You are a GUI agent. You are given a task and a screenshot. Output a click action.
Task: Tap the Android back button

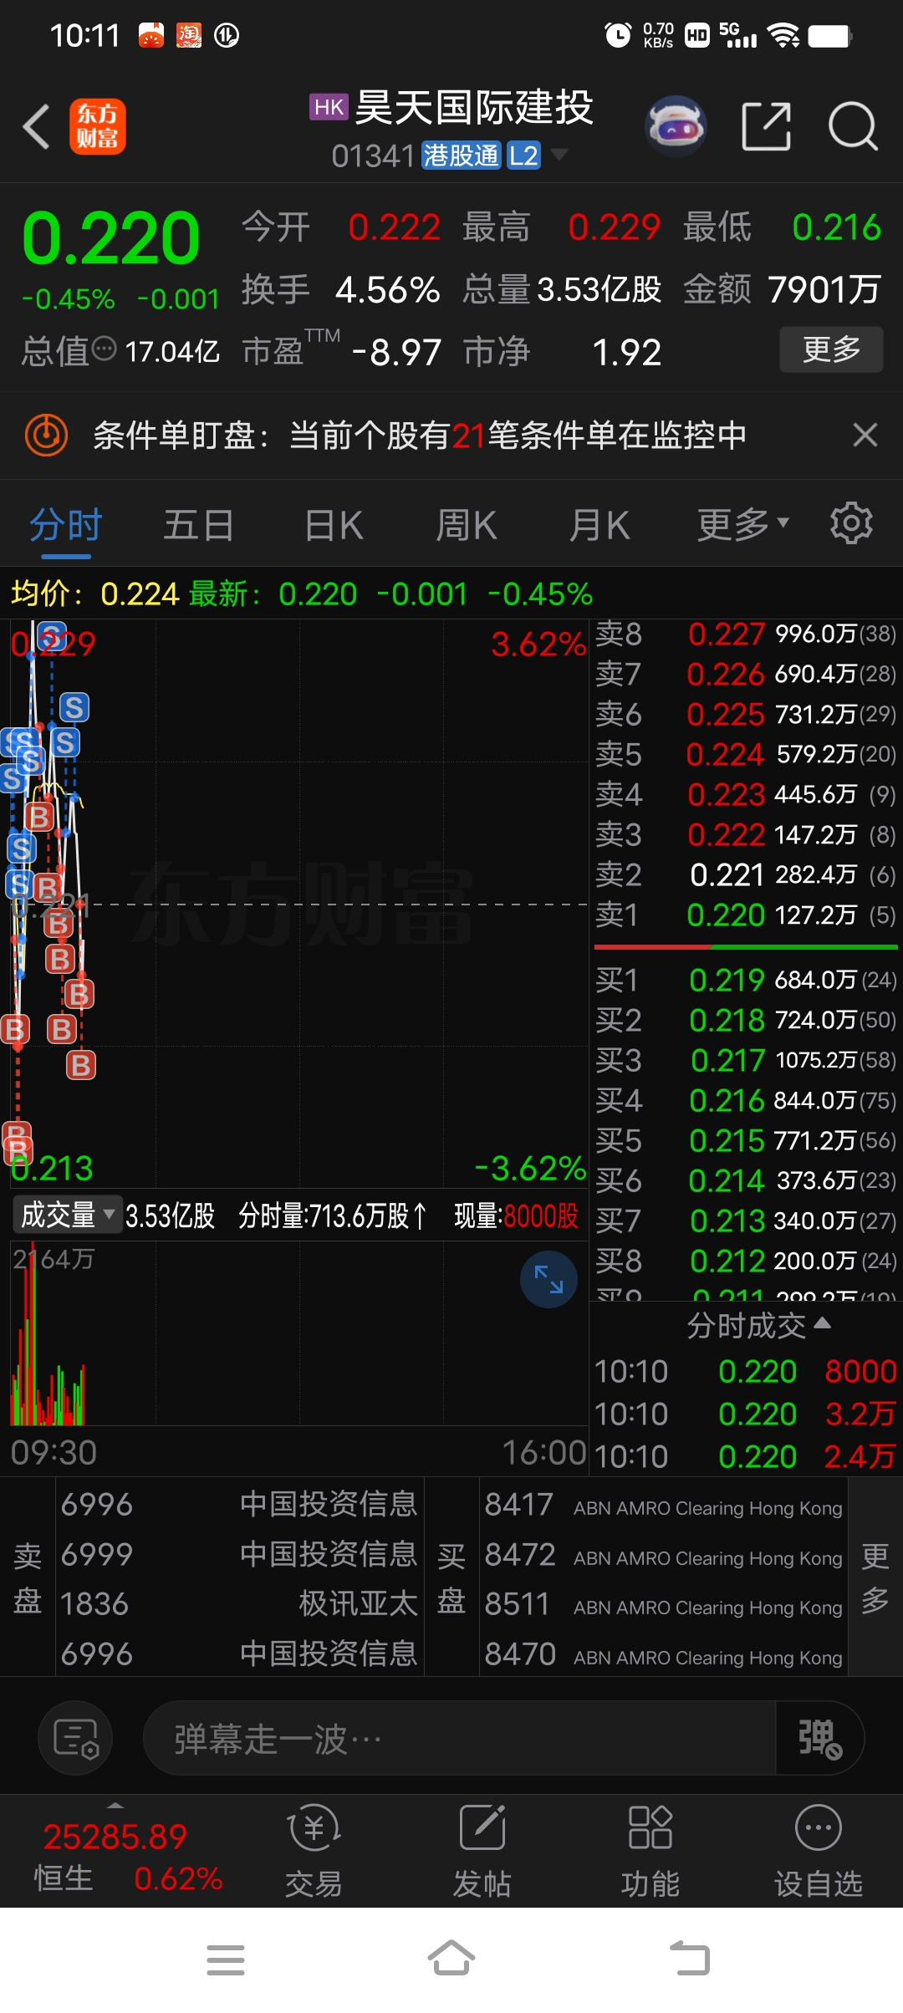(x=689, y=1959)
